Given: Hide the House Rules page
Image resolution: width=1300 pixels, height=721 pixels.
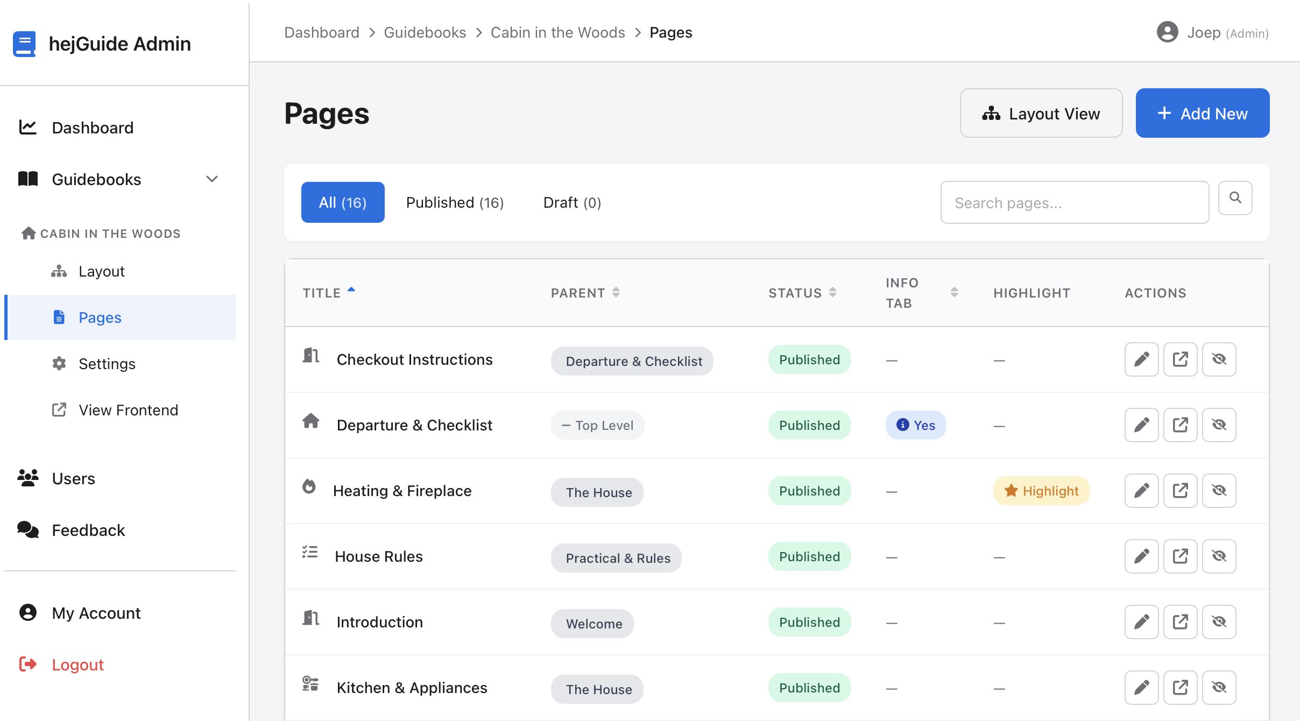Looking at the screenshot, I should pyautogui.click(x=1219, y=556).
